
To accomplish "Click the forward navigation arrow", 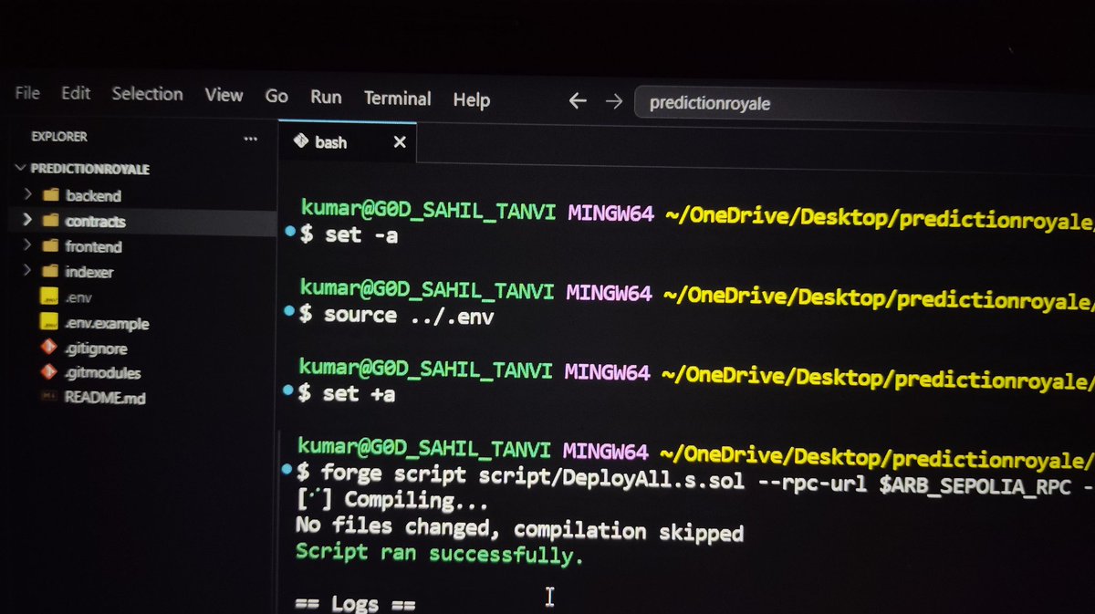I will [614, 102].
